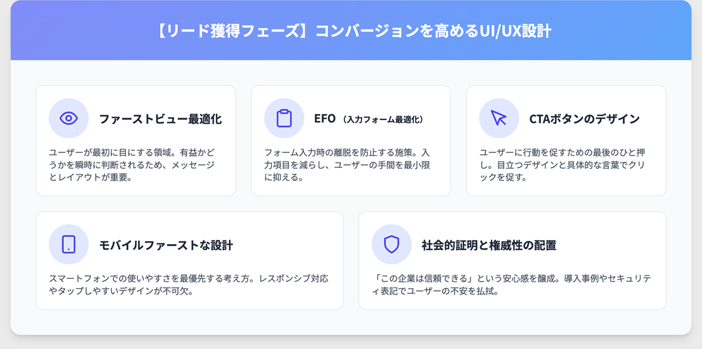Click the clipboard icon beside EFO
The width and height of the screenshot is (702, 349).
click(x=284, y=118)
